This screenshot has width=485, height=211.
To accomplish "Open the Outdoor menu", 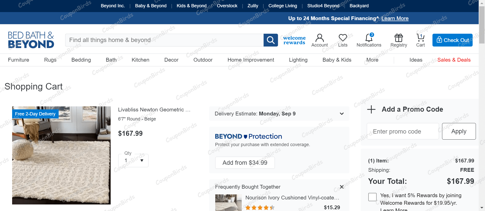I will [203, 60].
